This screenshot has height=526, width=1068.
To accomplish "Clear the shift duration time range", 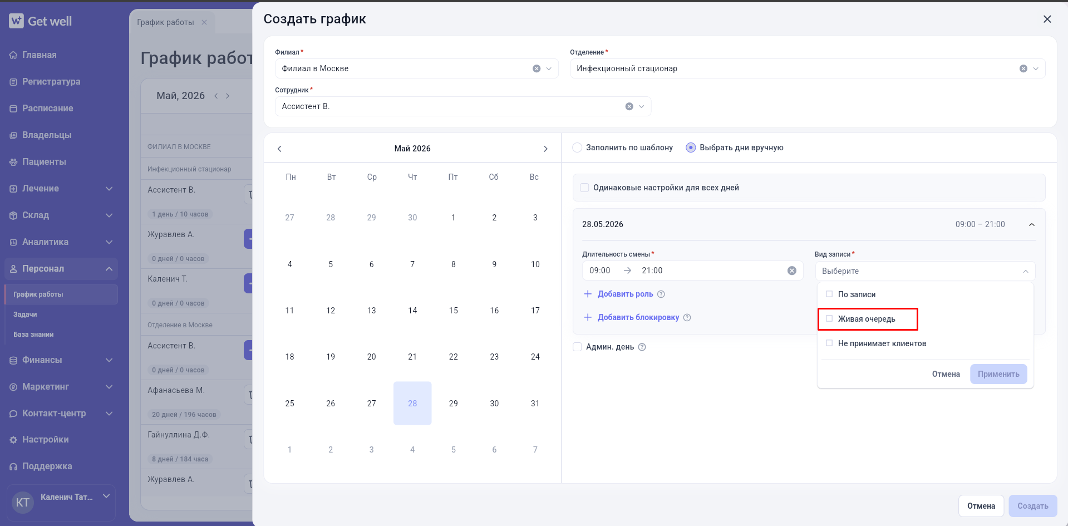I will (792, 271).
